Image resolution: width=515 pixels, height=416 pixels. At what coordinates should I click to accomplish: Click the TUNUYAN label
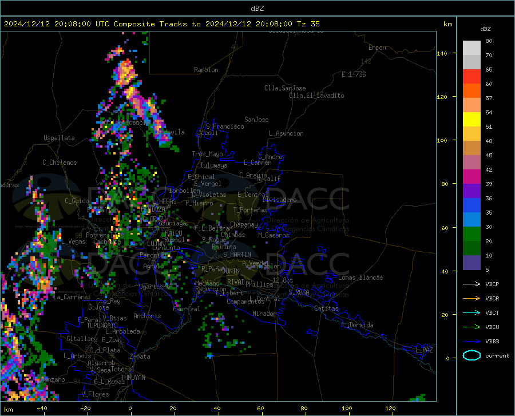pos(133,378)
